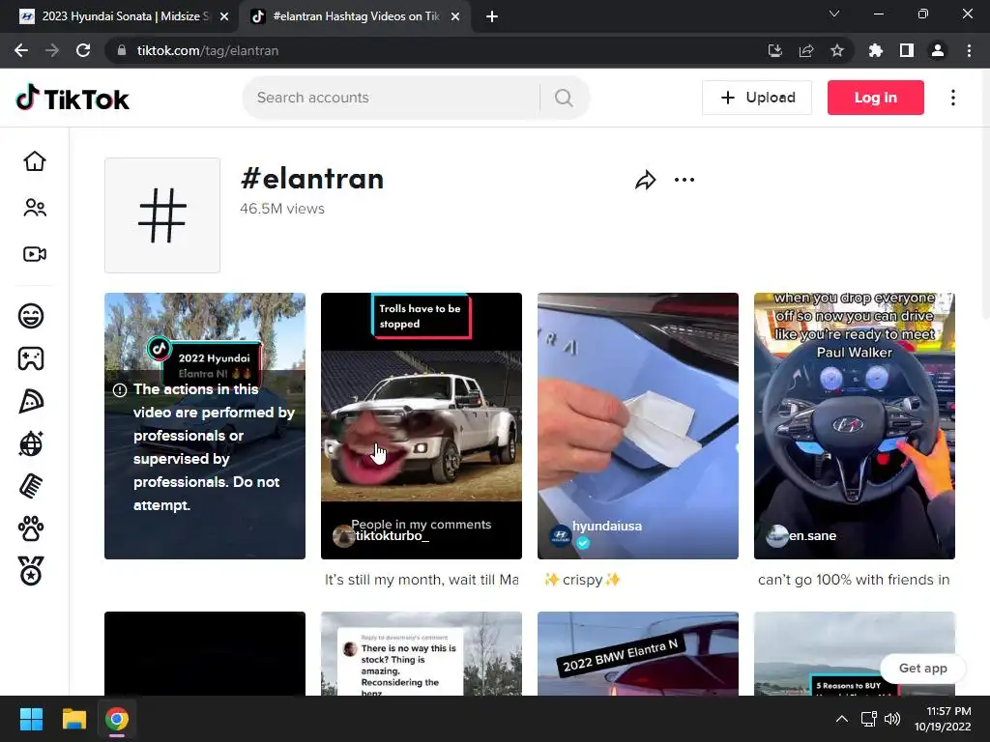The width and height of the screenshot is (990, 742).
Task: Open the three-dot options next to hashtag share
Action: 684,180
